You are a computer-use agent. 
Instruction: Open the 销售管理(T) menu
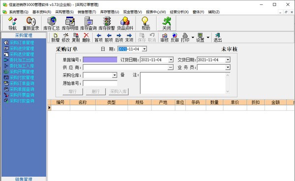87,12
